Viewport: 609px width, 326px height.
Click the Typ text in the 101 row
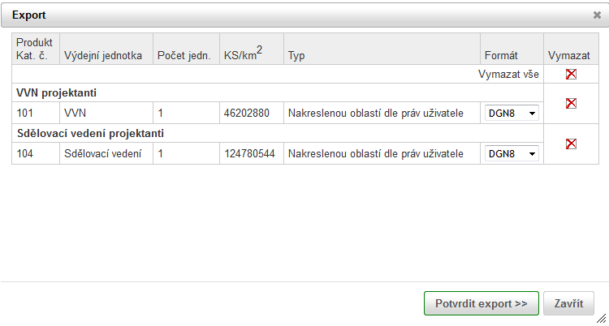point(376,113)
